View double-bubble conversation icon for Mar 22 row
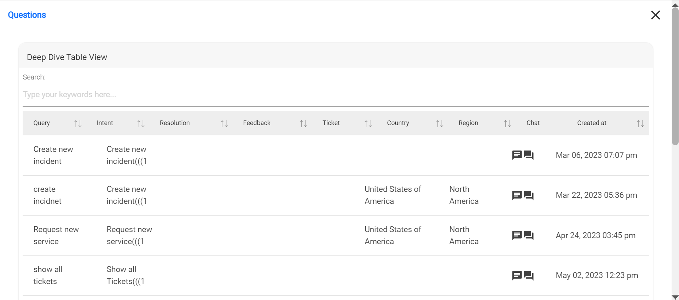Viewport: 679px width, 300px height. [x=529, y=195]
